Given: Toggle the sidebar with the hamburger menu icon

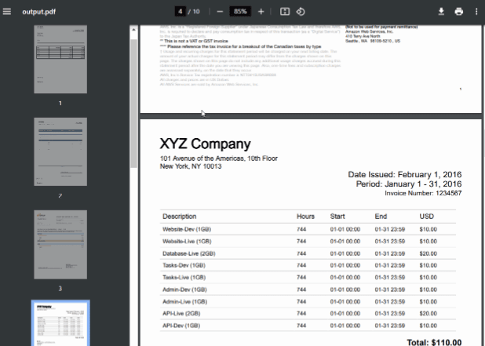Looking at the screenshot, I should coord(7,12).
